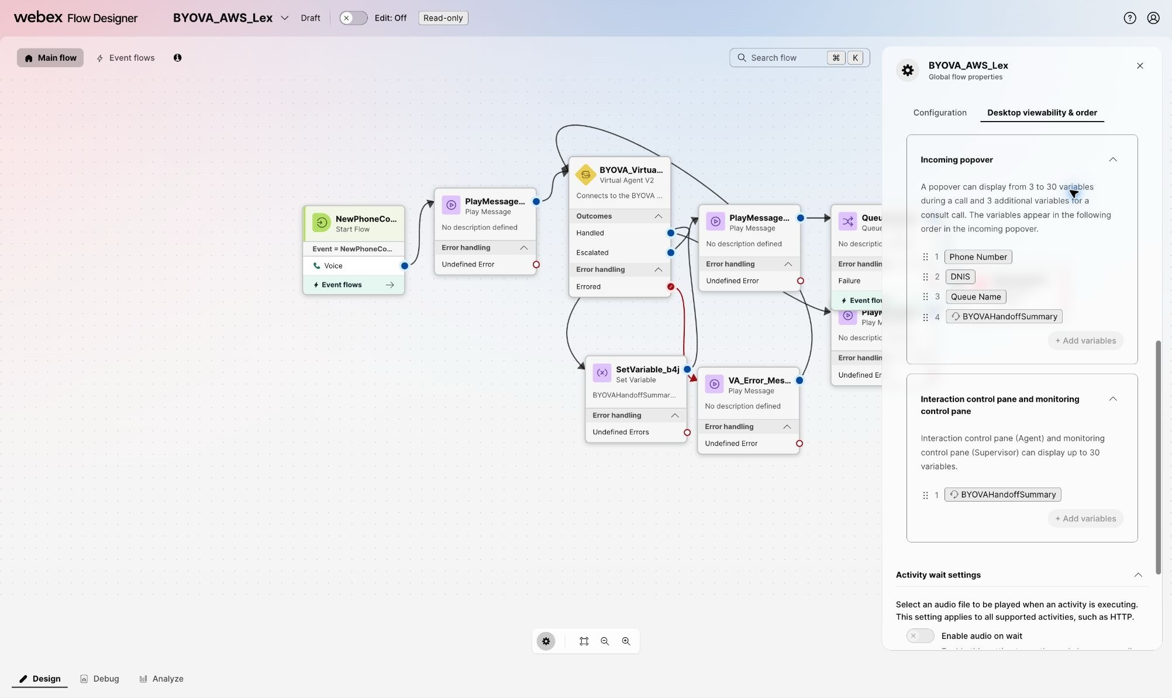Zoom out of the canvas
Image resolution: width=1172 pixels, height=698 pixels.
point(605,641)
